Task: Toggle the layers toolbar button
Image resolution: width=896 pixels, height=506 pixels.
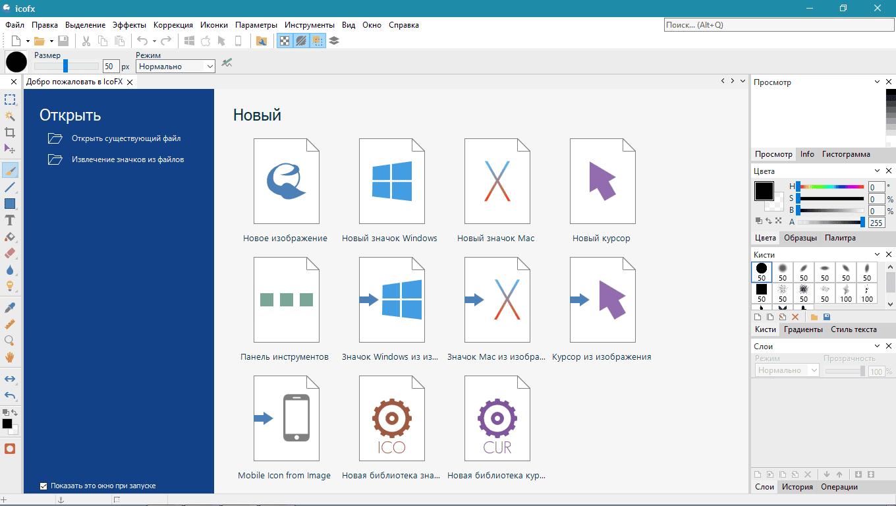Action: (334, 41)
